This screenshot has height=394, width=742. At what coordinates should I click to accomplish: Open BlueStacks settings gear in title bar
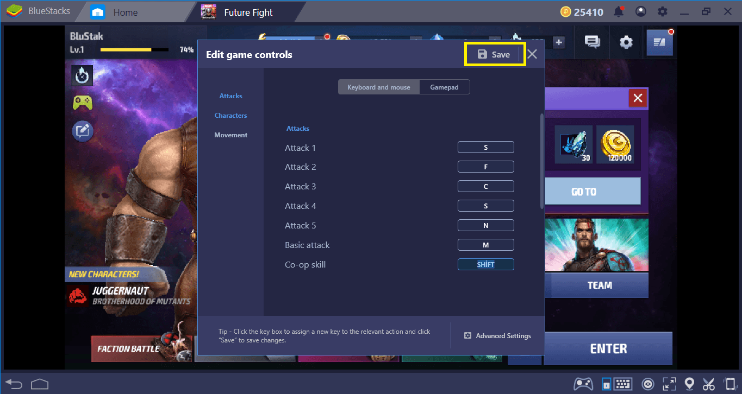coord(662,12)
